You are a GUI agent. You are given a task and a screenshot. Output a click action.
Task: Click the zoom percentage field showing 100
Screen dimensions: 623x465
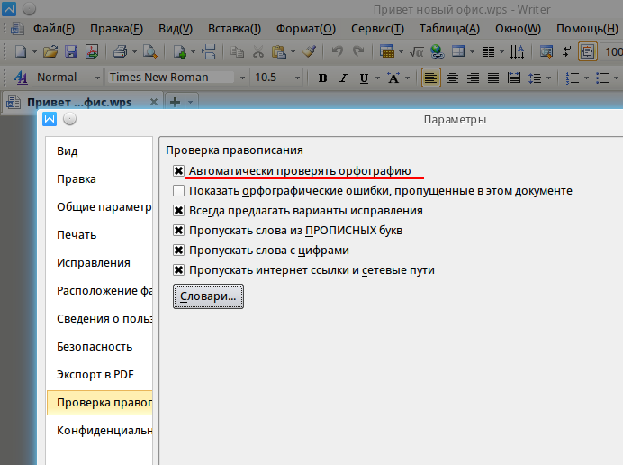point(612,51)
